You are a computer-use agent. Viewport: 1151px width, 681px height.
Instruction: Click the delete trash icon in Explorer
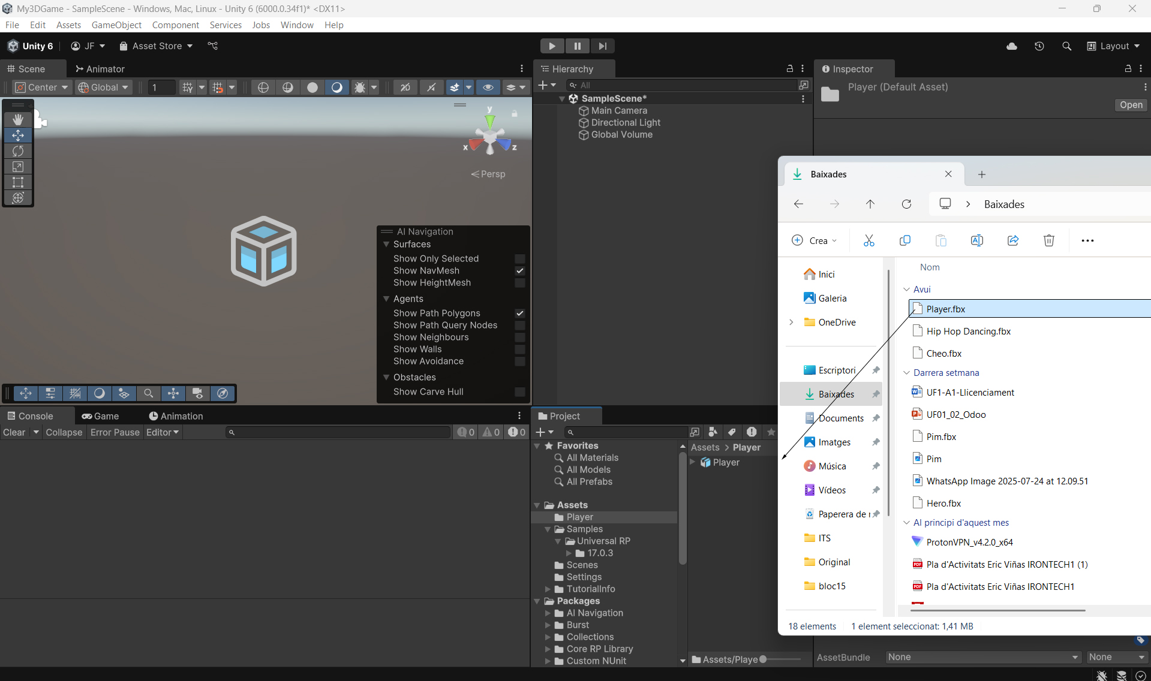[x=1048, y=240]
